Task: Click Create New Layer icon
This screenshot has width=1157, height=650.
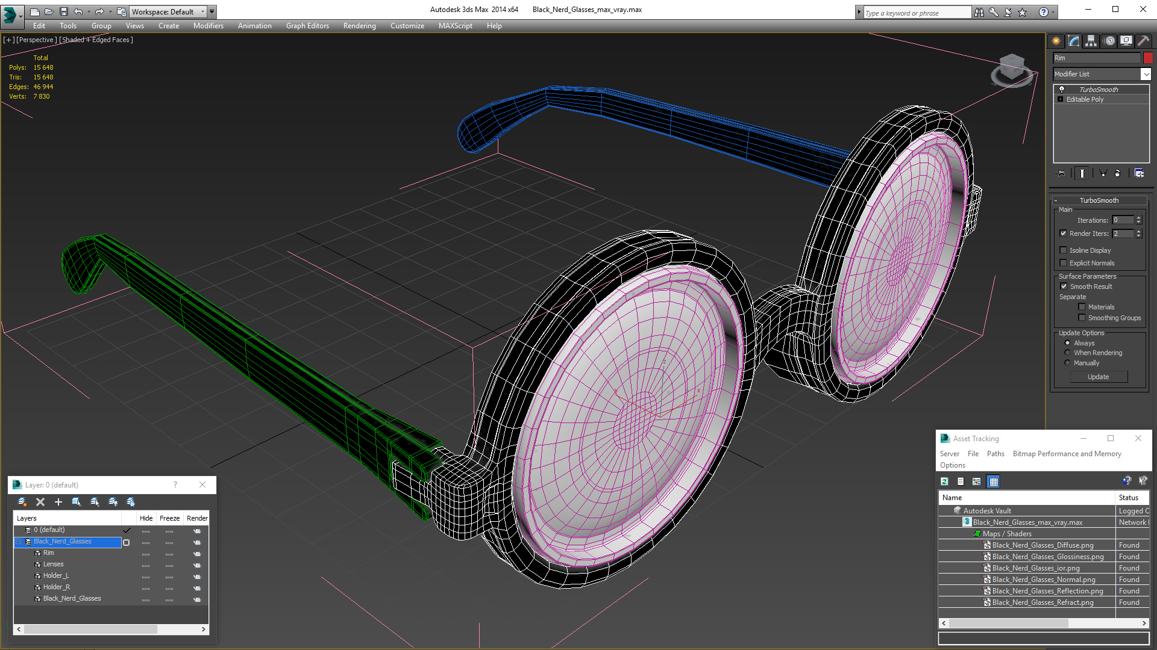Action: (x=22, y=502)
